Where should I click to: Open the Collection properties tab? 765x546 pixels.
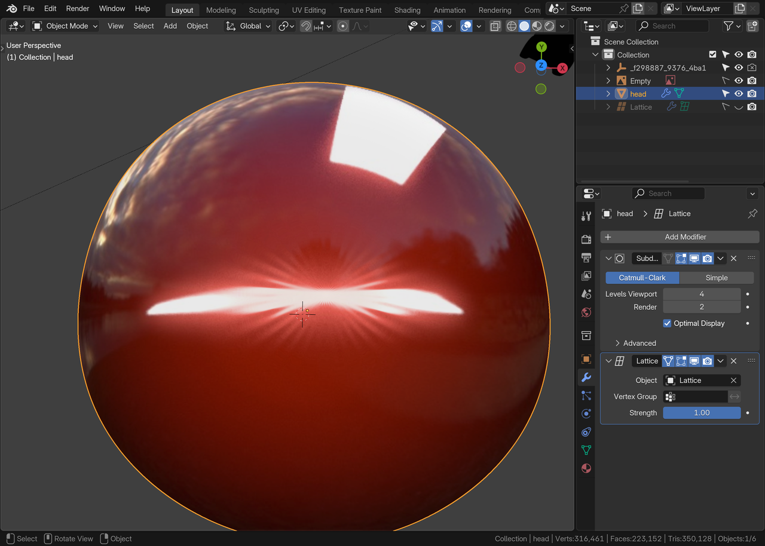[x=586, y=336]
